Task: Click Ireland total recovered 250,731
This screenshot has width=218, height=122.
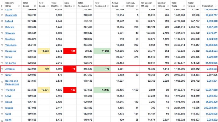Action: (88, 21)
